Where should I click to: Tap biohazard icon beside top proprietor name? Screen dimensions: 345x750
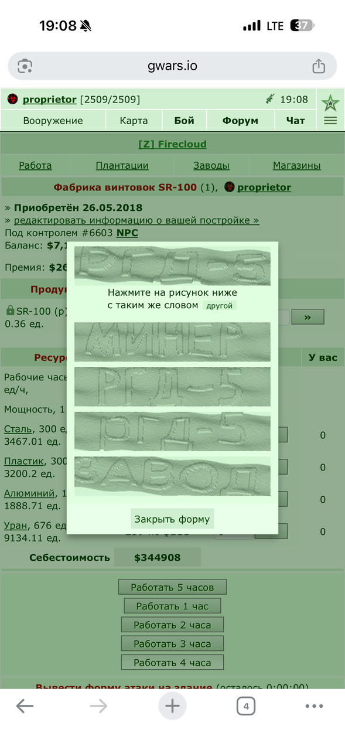(x=13, y=100)
